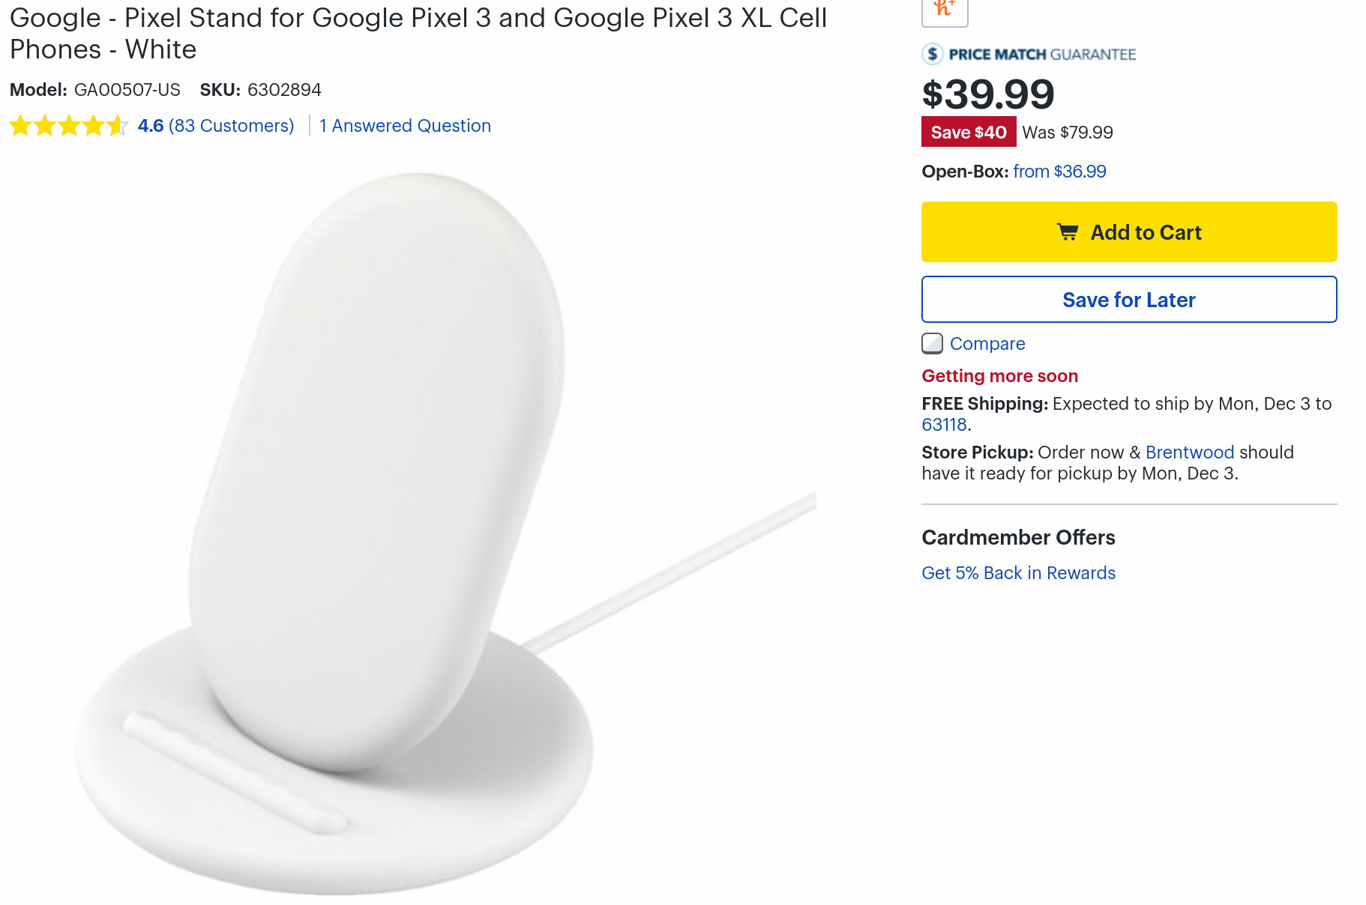Click the Price Match dollar sign icon
Viewport: 1366px width, 905px height.
click(932, 54)
